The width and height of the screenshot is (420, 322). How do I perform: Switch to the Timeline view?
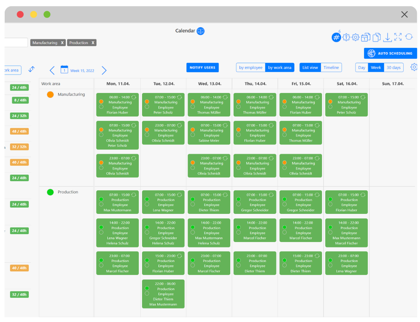(331, 67)
